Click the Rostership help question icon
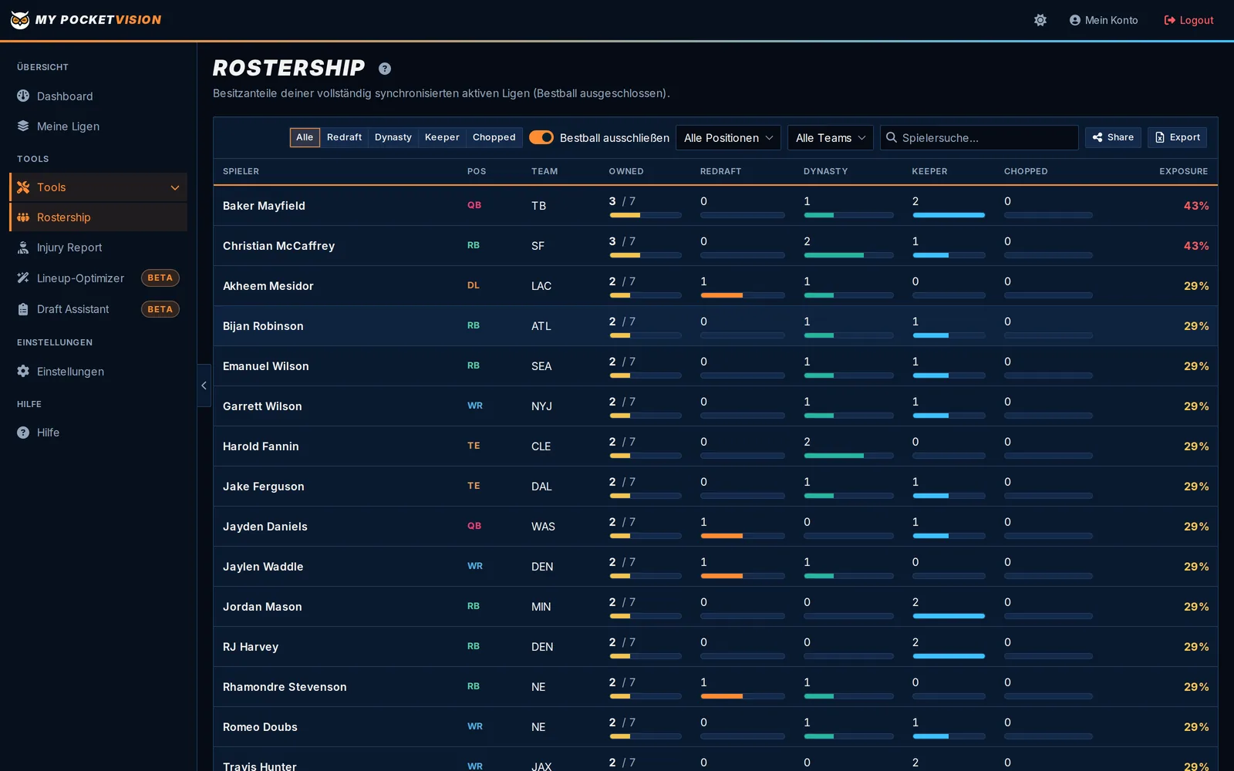This screenshot has height=771, width=1234. tap(385, 69)
